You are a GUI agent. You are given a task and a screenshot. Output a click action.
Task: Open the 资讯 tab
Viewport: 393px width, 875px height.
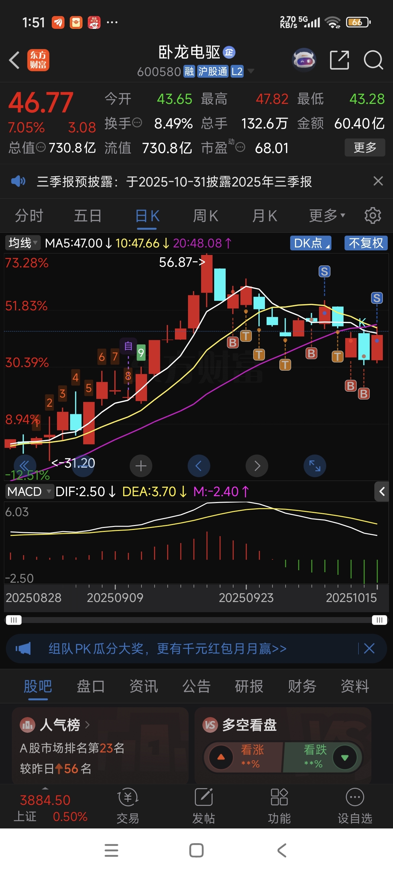[x=143, y=686]
